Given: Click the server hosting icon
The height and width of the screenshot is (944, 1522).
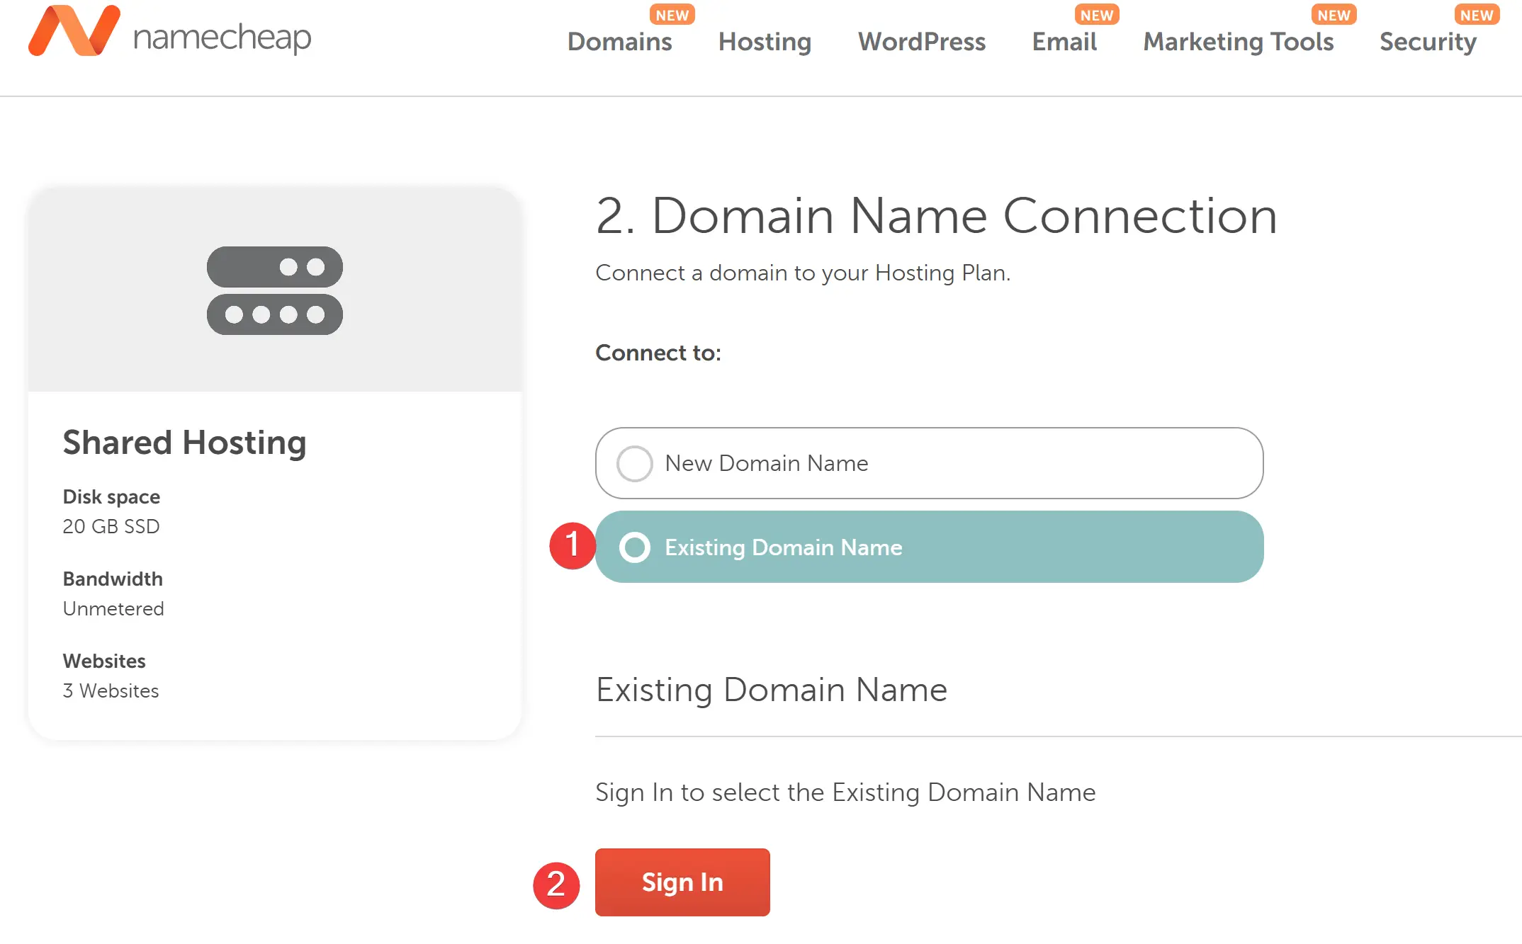Looking at the screenshot, I should [x=275, y=290].
